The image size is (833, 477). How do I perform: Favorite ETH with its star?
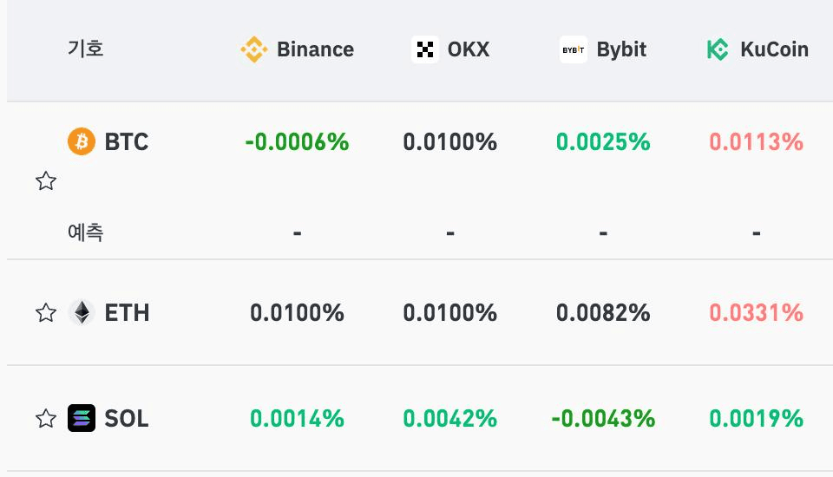[x=46, y=312]
